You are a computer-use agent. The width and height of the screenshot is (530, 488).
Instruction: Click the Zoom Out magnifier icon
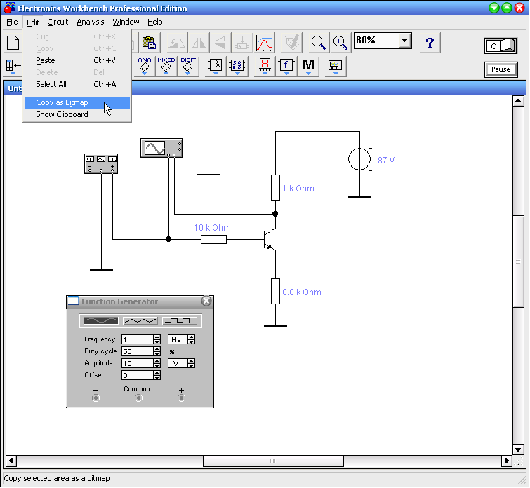[318, 43]
